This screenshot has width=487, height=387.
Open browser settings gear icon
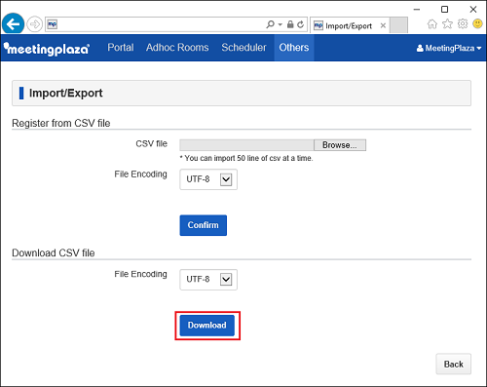(x=463, y=23)
